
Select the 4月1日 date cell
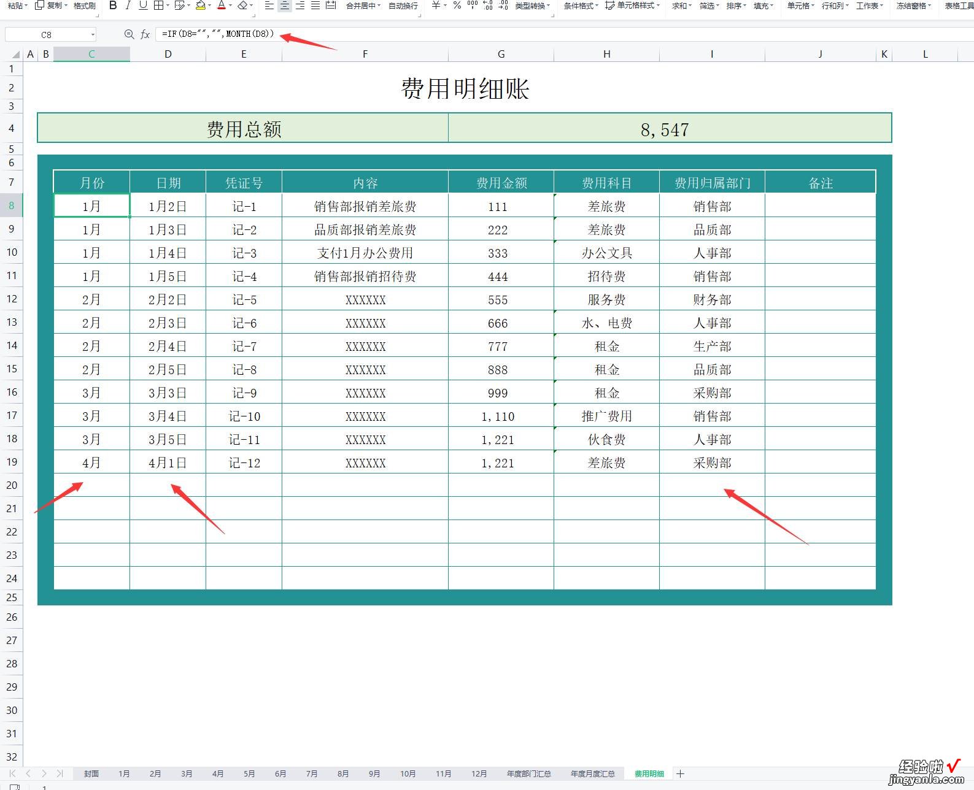tap(168, 463)
